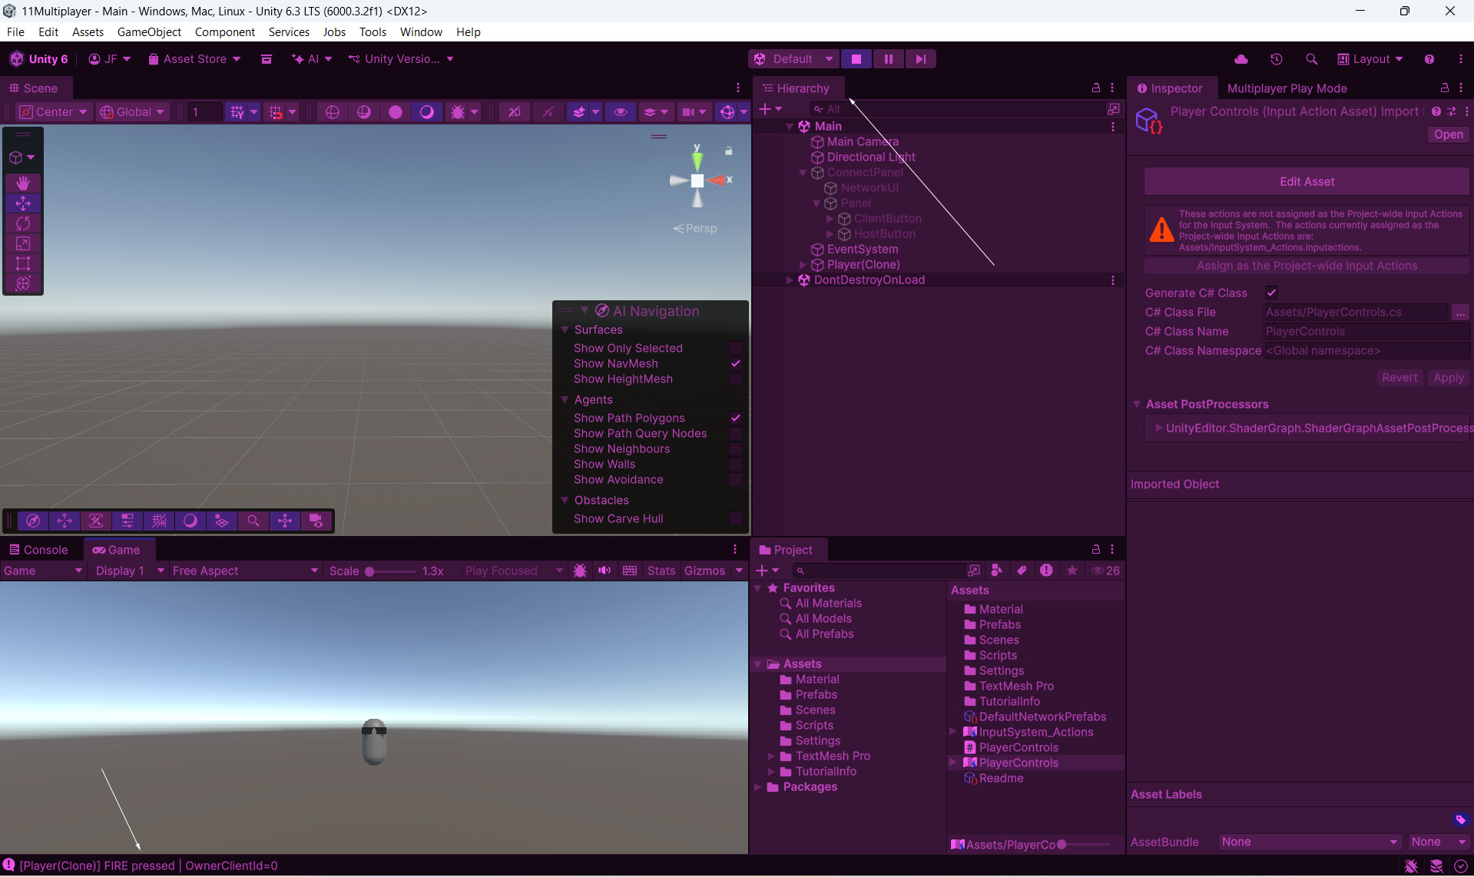
Task: Mute audio in Game view
Action: [605, 571]
